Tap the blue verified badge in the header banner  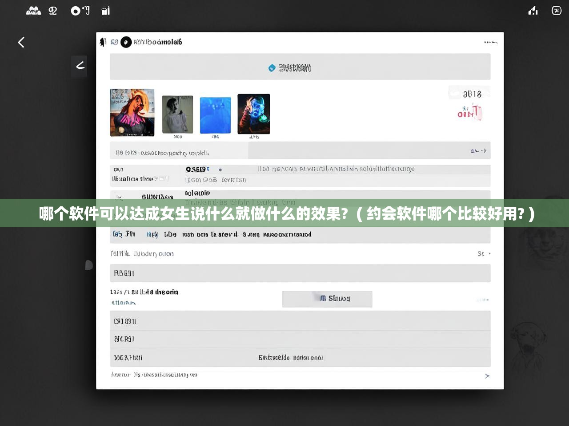click(272, 68)
